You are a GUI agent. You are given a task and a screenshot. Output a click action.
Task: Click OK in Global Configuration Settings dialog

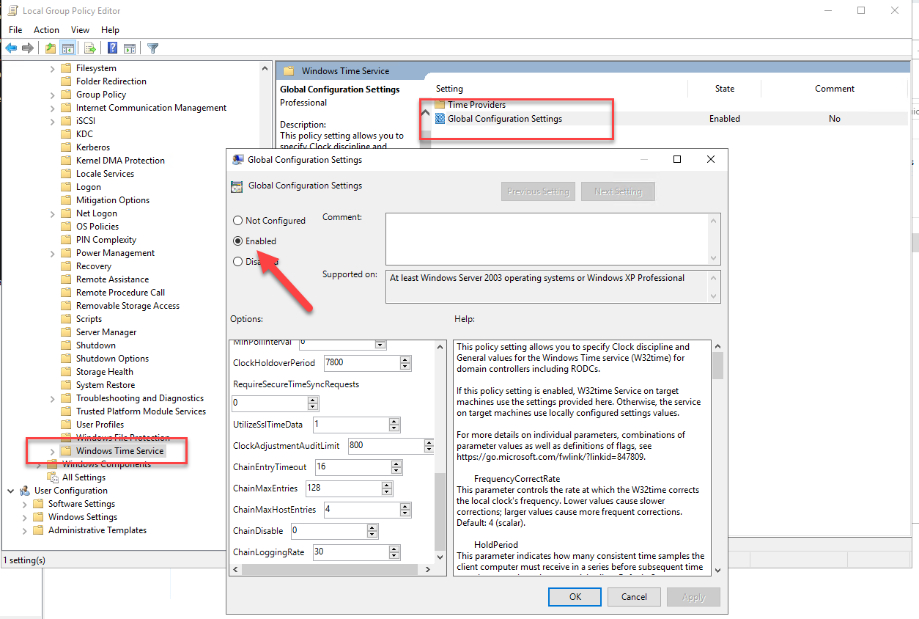tap(575, 597)
